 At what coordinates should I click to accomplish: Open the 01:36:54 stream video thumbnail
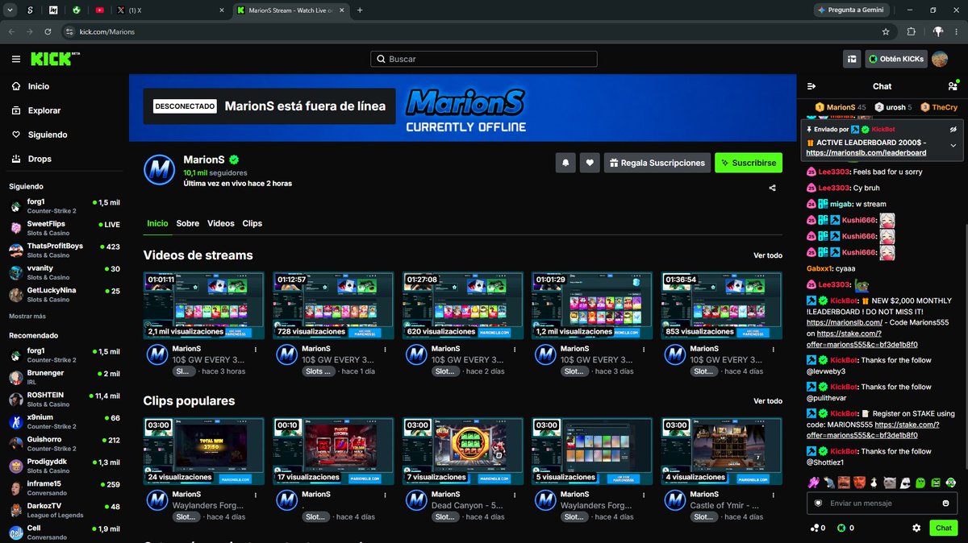721,305
